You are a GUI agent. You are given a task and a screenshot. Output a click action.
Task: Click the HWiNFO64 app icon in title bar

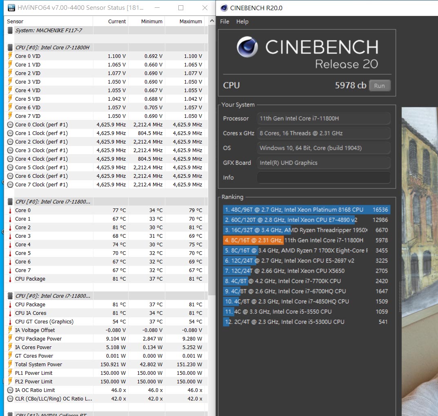pos(11,8)
